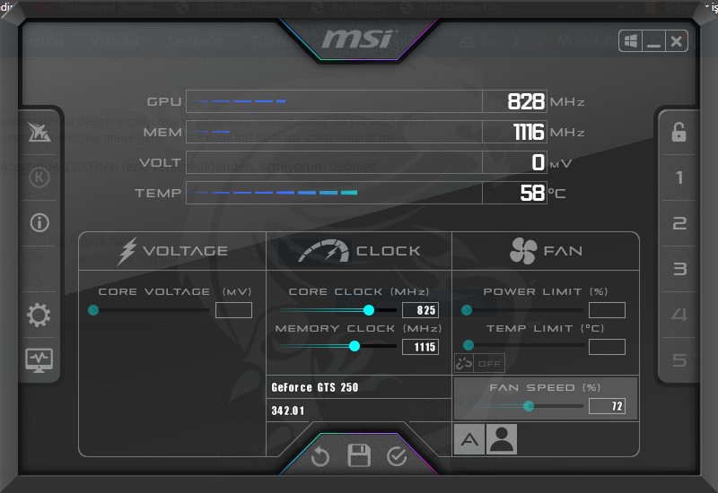Click the TEMP reading 58

tap(532, 193)
